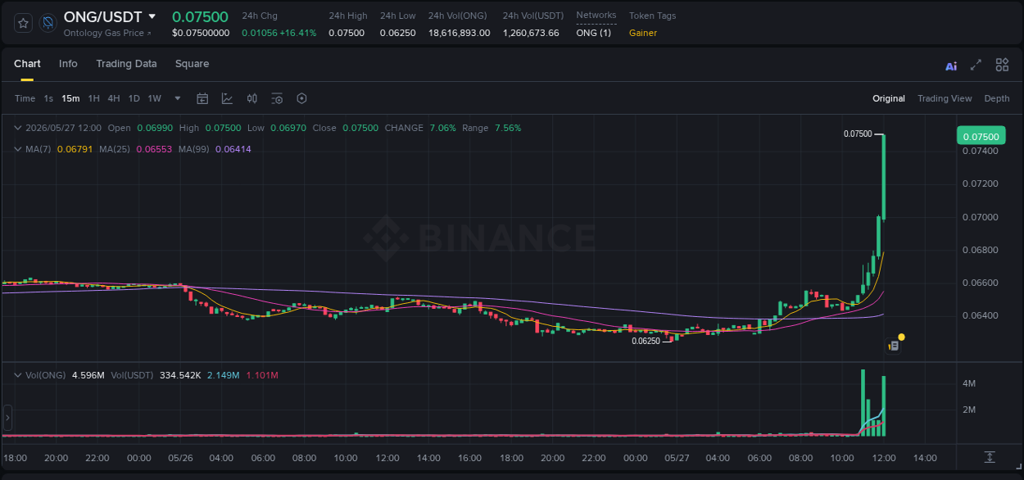The width and height of the screenshot is (1024, 480).
Task: Click the MA(99) value 0.06414
Action: tap(234, 149)
